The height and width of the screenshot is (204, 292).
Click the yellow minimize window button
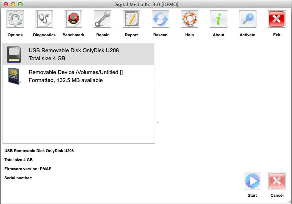pyautogui.click(x=13, y=4)
